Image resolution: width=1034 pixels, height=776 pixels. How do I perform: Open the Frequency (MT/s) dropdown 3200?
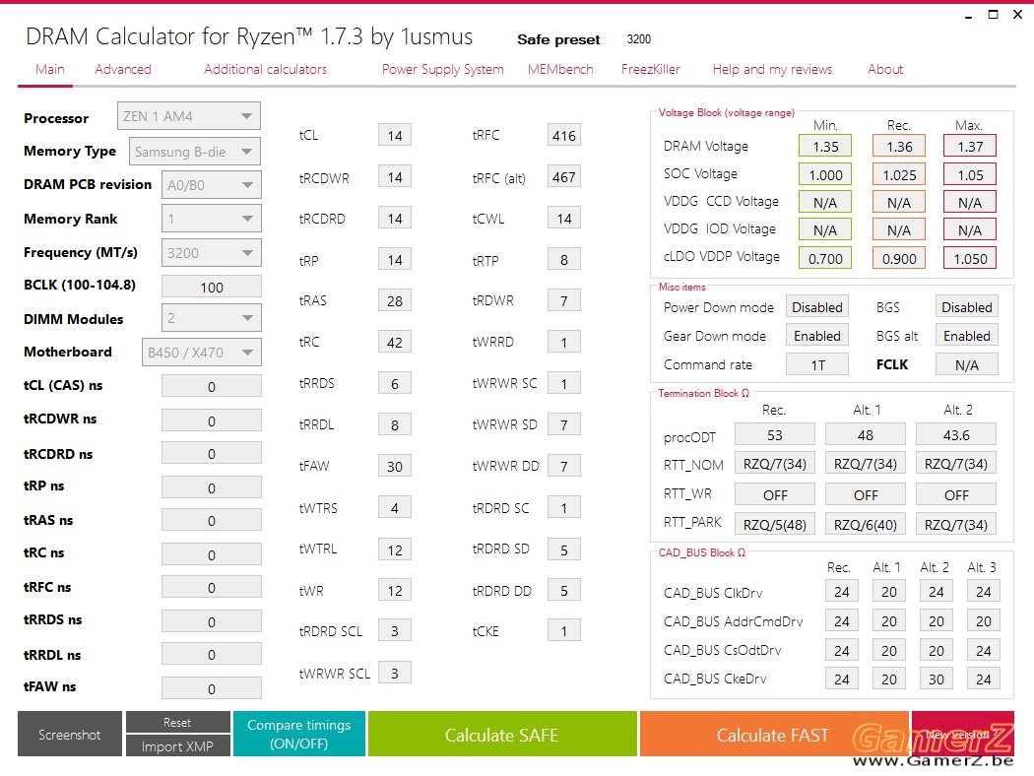click(x=211, y=253)
